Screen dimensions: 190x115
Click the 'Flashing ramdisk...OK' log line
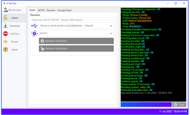click(132, 61)
